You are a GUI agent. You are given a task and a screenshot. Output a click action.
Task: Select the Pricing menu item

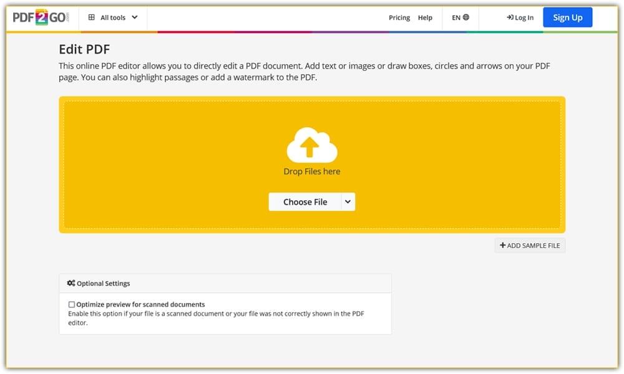tap(399, 17)
